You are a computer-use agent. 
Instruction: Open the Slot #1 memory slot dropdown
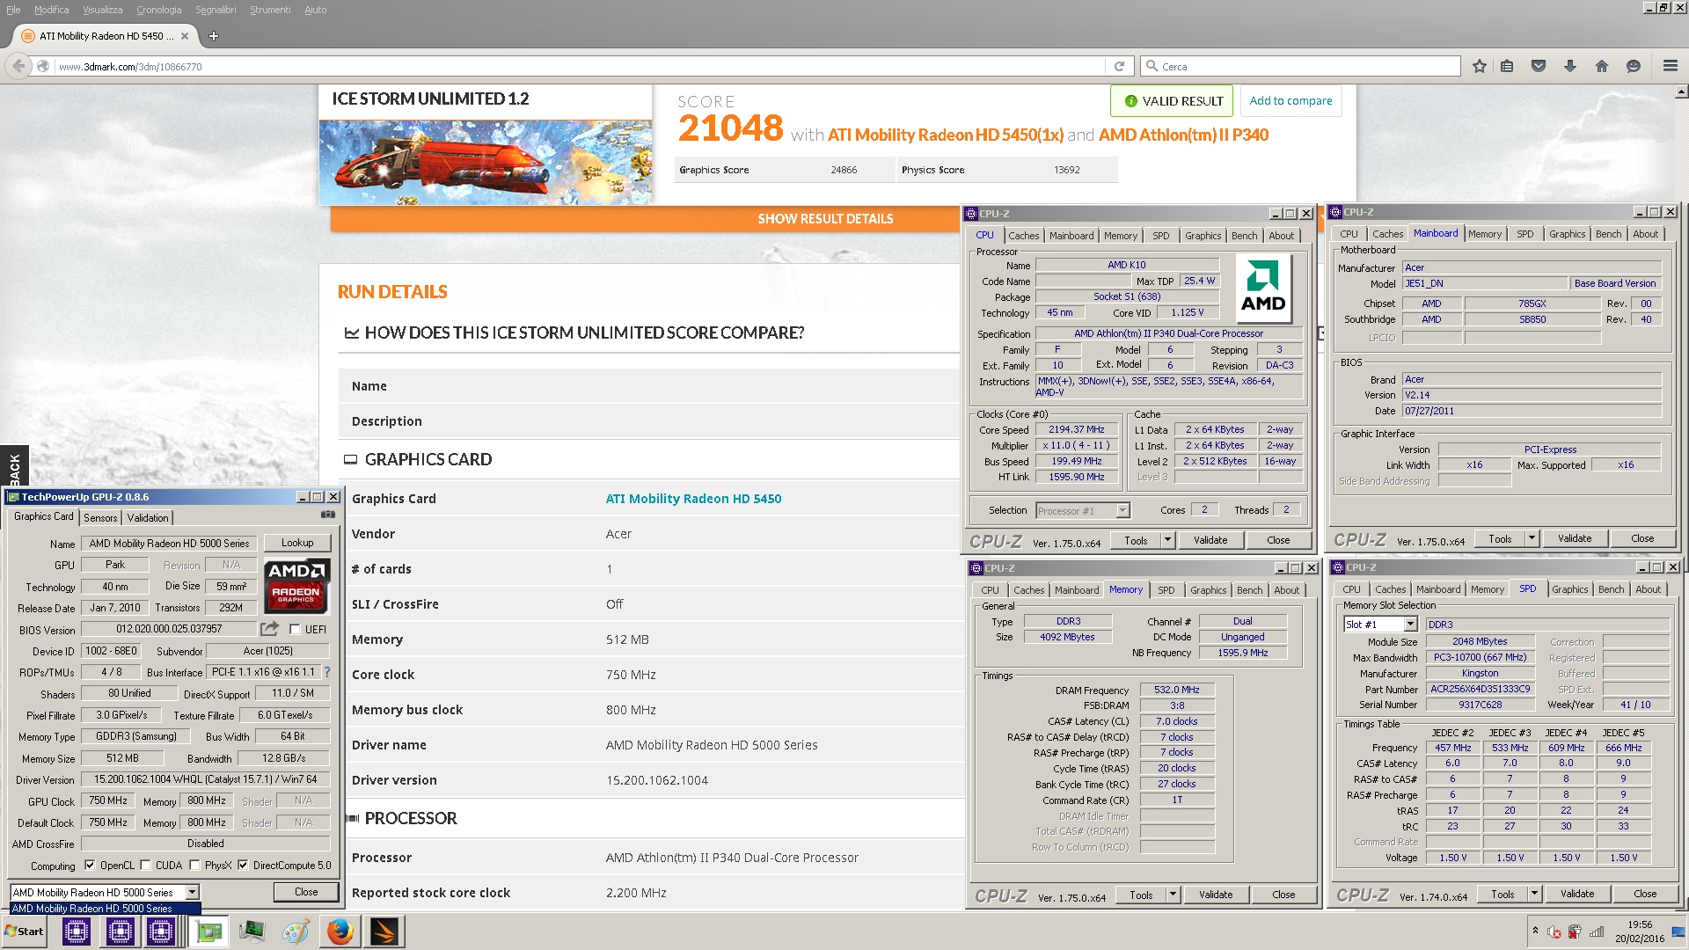[1410, 625]
